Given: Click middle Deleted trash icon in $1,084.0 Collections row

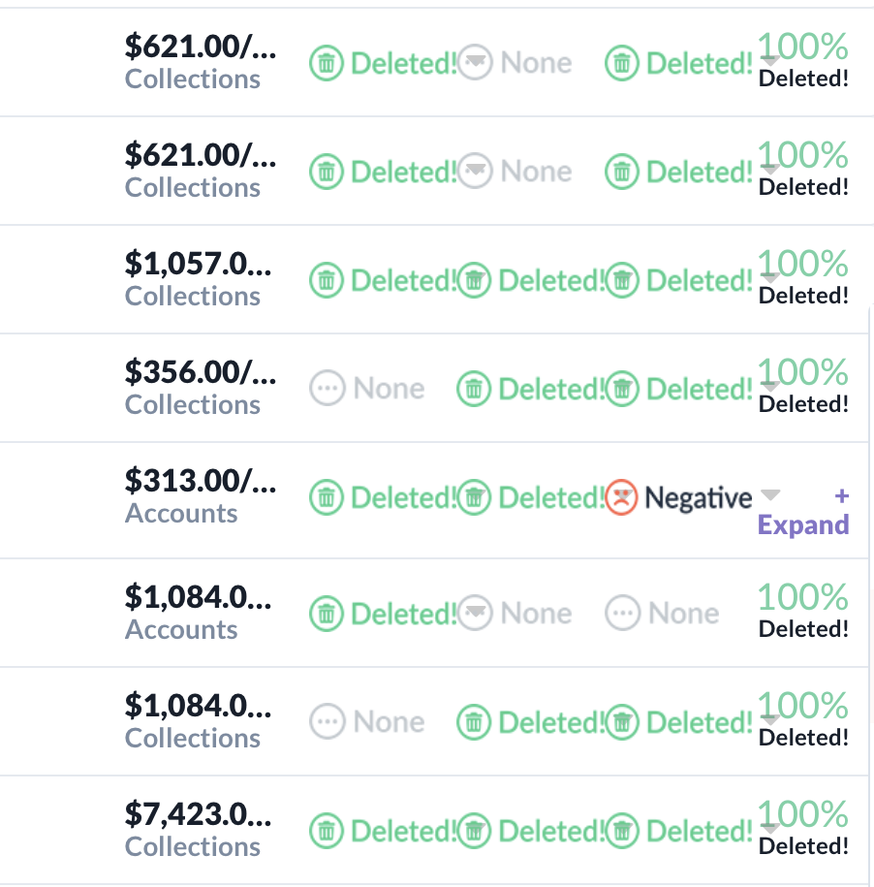Looking at the screenshot, I should [474, 723].
